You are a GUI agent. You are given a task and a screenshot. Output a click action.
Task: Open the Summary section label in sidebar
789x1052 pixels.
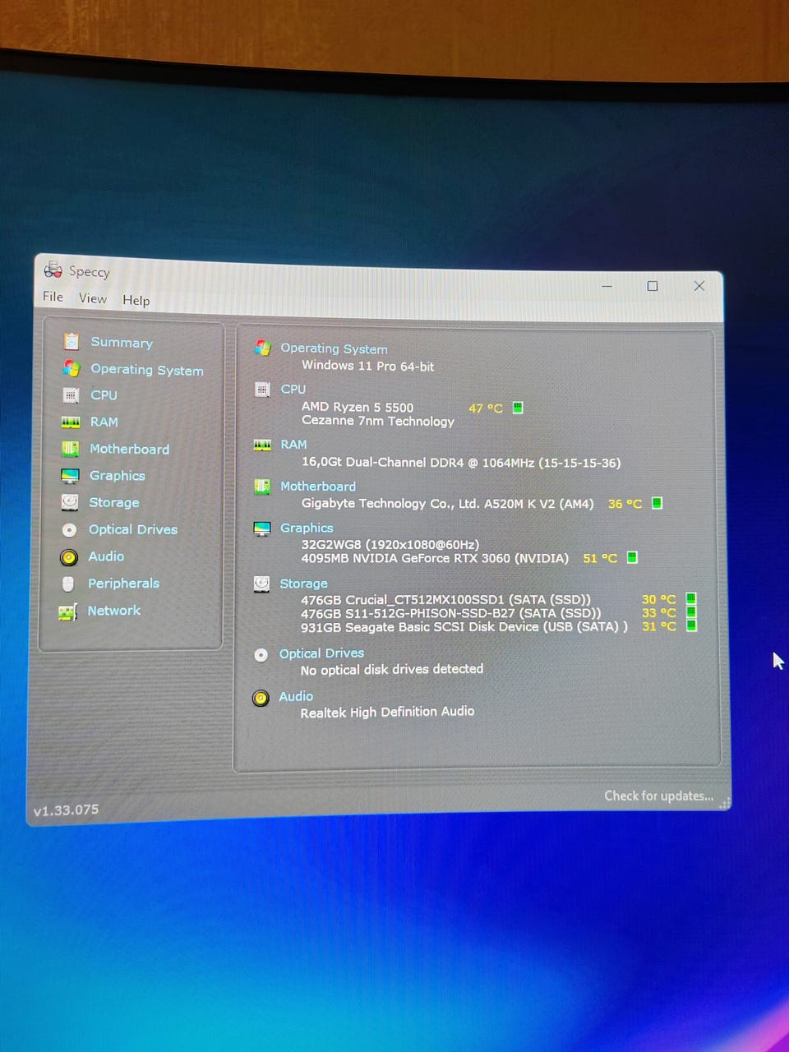click(x=122, y=342)
